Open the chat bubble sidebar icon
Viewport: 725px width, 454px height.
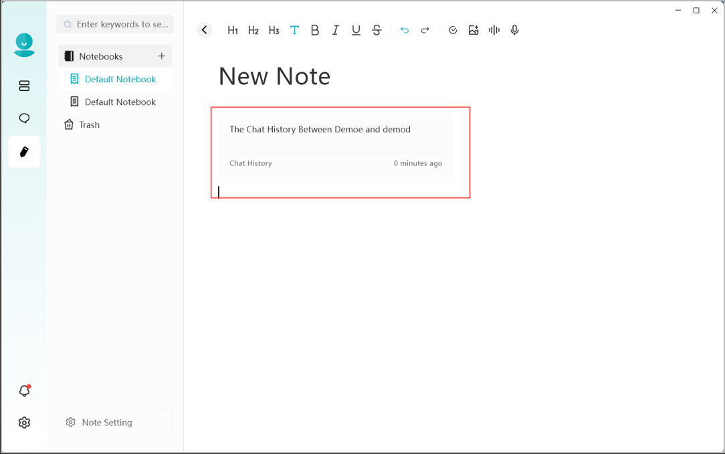[24, 118]
